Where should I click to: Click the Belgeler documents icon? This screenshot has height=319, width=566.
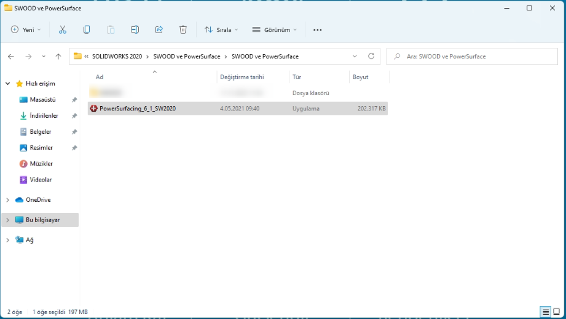[x=23, y=131]
